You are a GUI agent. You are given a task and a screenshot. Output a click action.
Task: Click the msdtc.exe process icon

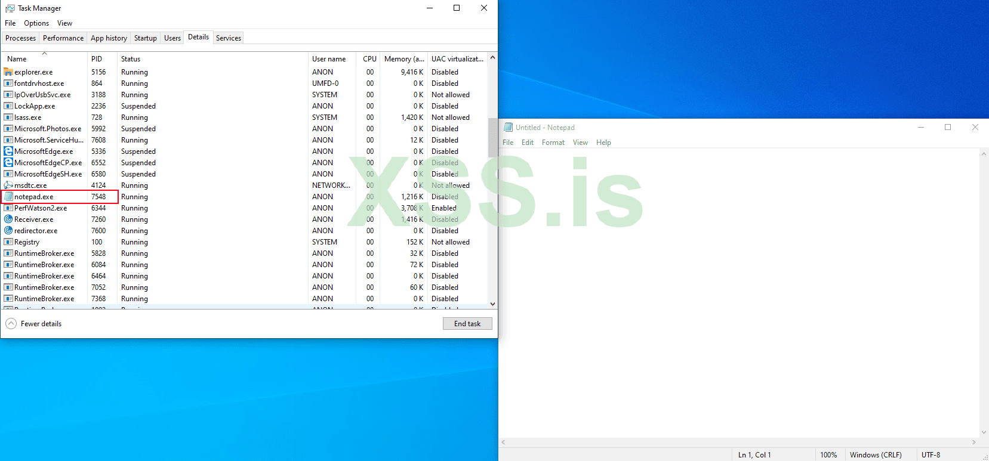pos(8,185)
